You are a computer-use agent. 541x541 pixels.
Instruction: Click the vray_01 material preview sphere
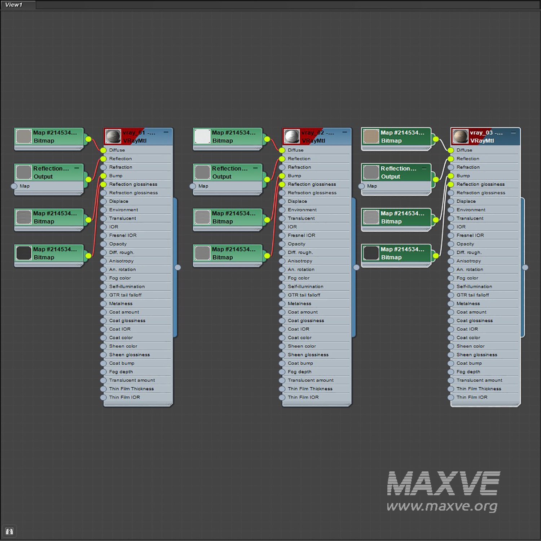click(x=113, y=137)
